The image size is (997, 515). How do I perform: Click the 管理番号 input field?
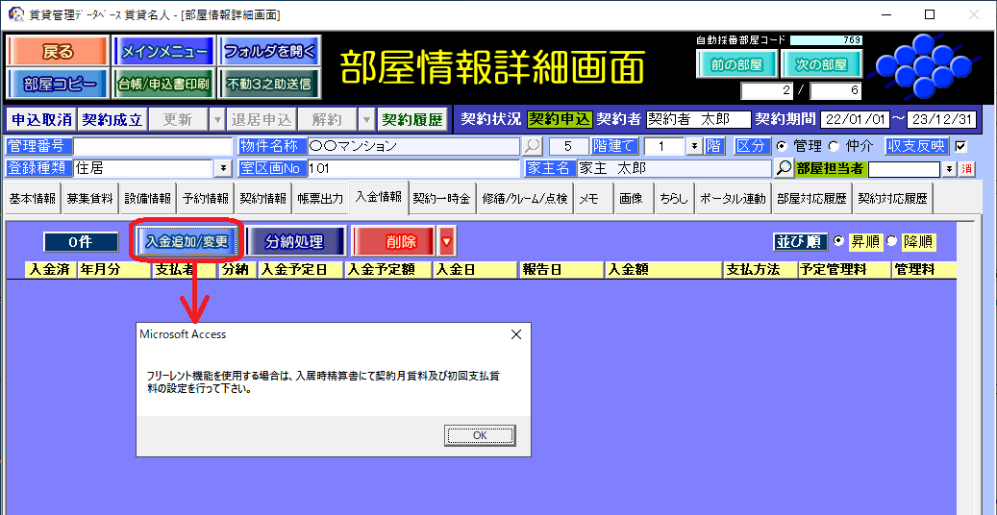[152, 147]
